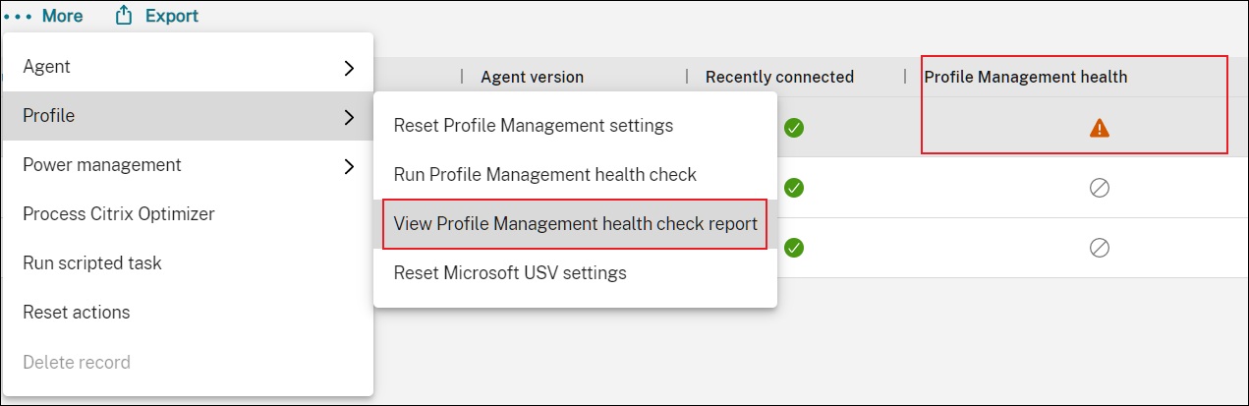Select Reset Microsoft USV settings
The image size is (1249, 406).
pyautogui.click(x=510, y=272)
